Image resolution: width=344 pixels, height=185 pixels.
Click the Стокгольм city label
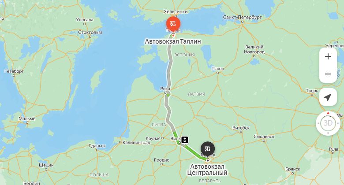90,33
